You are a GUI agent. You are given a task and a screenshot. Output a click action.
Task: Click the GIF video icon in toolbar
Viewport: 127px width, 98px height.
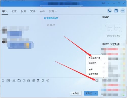tap(8, 81)
